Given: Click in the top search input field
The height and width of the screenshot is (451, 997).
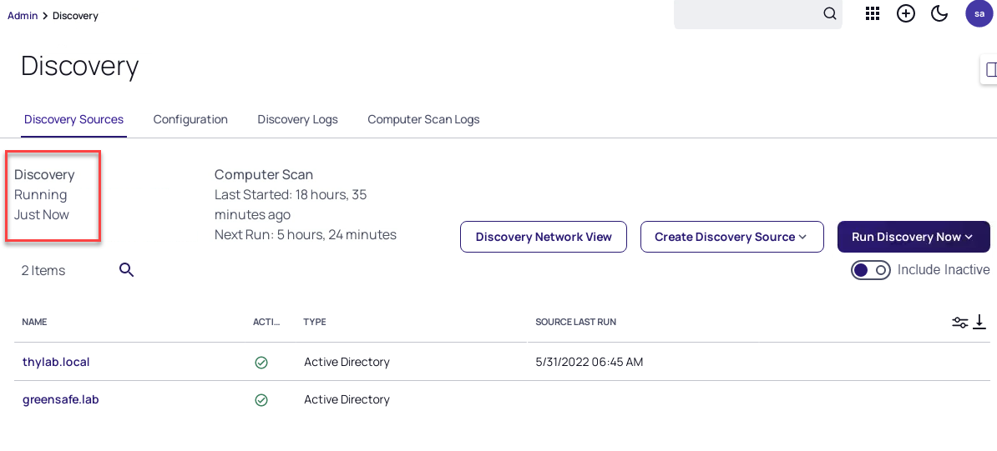Looking at the screenshot, I should tap(747, 13).
